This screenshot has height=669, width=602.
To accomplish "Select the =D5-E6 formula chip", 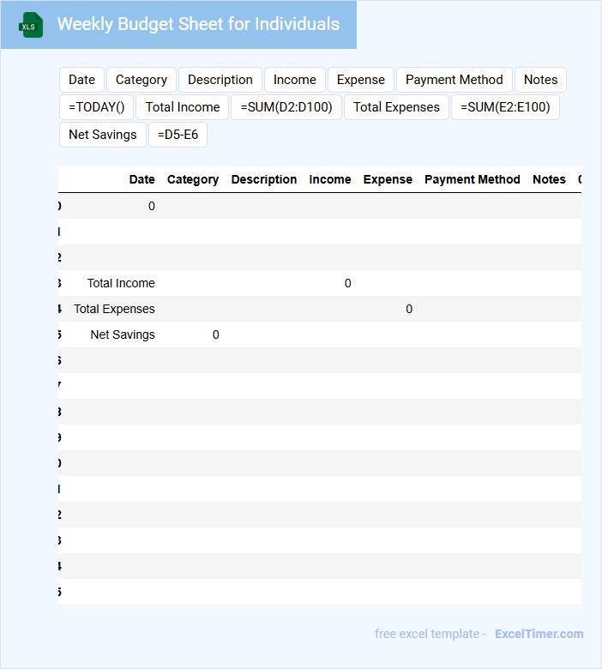I will (x=178, y=135).
